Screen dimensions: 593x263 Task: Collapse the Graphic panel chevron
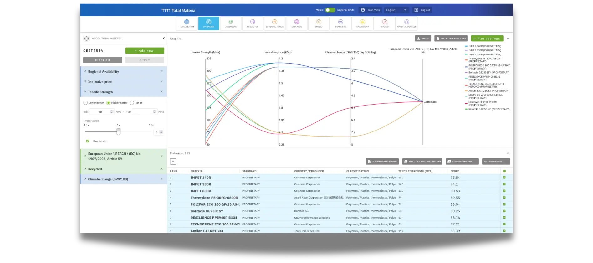pos(508,39)
